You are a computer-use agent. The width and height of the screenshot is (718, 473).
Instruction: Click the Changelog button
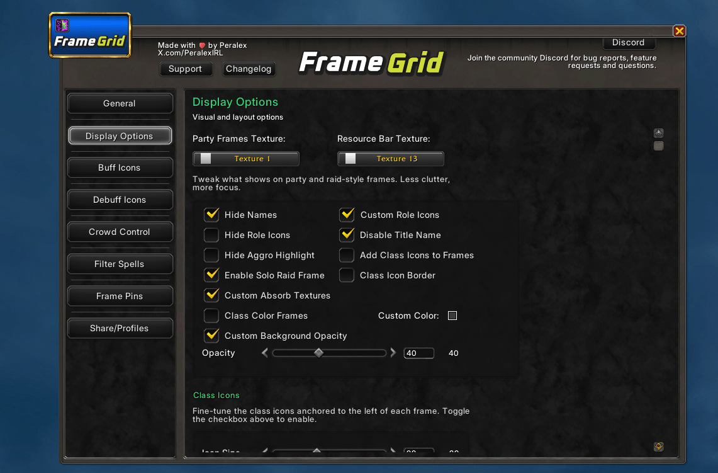coord(249,69)
